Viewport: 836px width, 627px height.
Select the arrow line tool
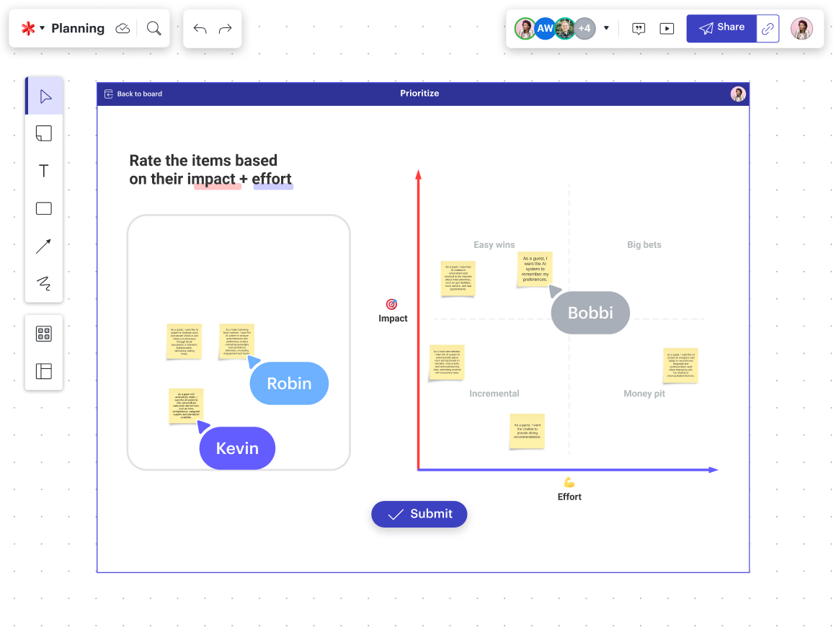click(x=44, y=246)
